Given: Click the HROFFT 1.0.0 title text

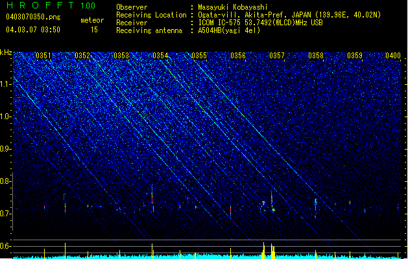Looking at the screenshot, I should 51,5.
